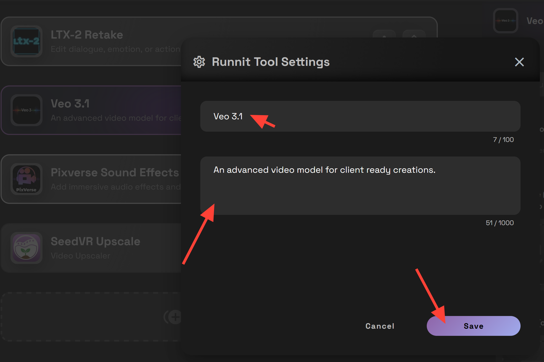Select the SeedVR Upscale title
544x362 pixels.
95,241
